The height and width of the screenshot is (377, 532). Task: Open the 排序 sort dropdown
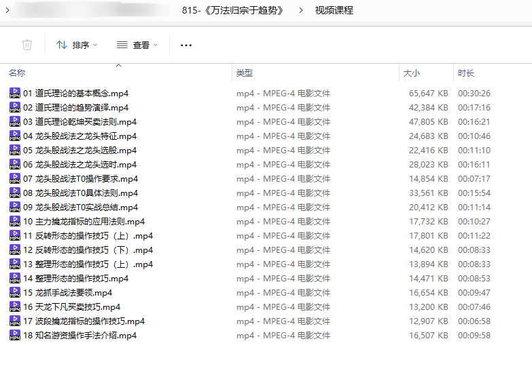coord(76,45)
